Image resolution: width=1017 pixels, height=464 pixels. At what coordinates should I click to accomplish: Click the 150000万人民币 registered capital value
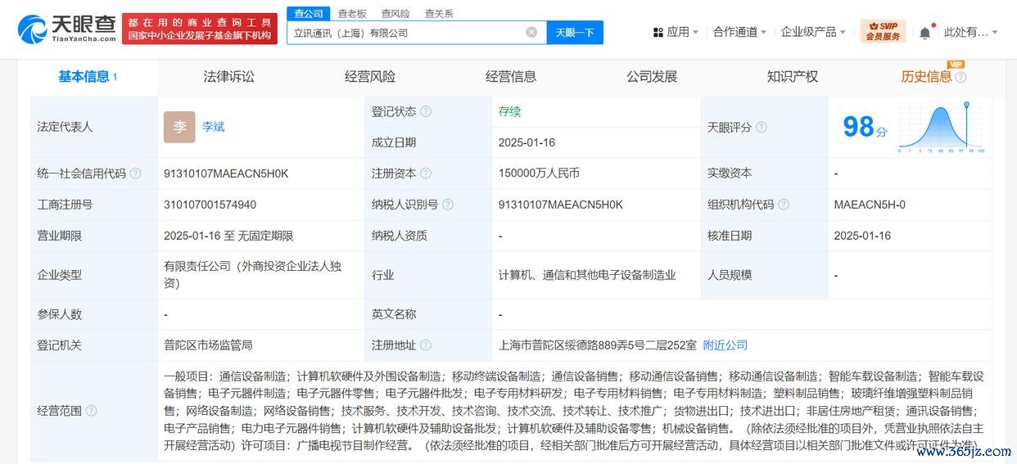tap(539, 173)
